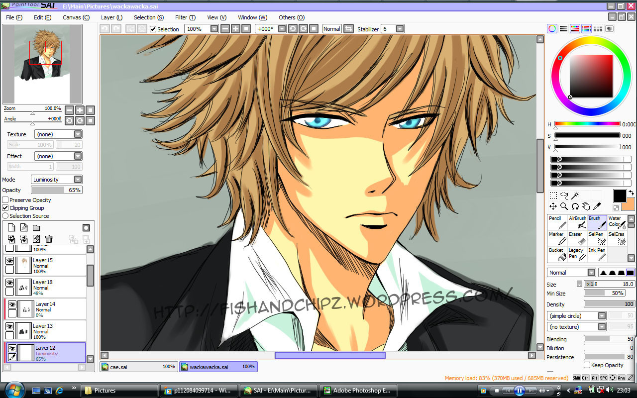Toggle the HSV slider panel
Screen dimensions: 637x398
tap(575, 29)
